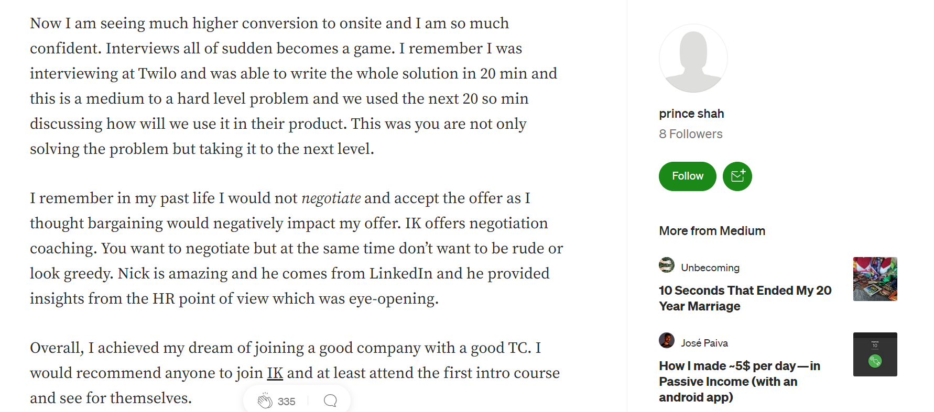Click the Unbecoming publication avatar
This screenshot has width=934, height=412.
pos(667,265)
